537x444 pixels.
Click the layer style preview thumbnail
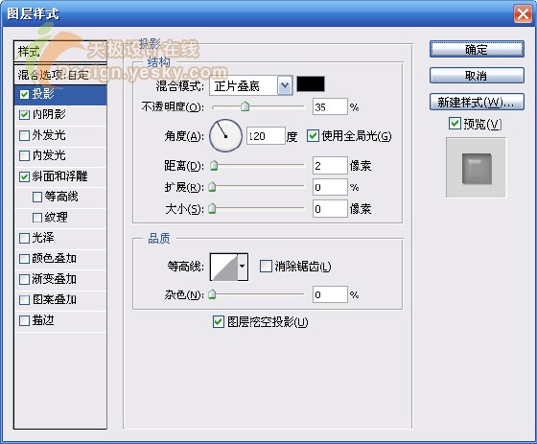pos(476,168)
